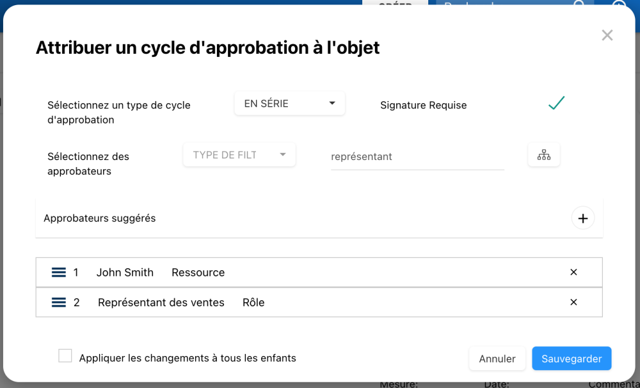Switch to the CRÉER tab behind dialog

tap(395, 3)
